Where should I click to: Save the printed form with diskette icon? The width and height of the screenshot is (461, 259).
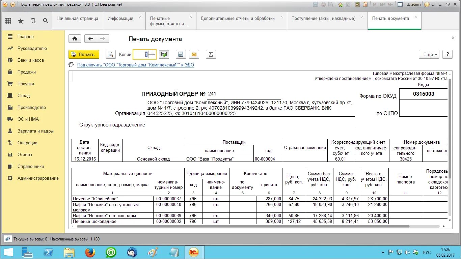181,54
